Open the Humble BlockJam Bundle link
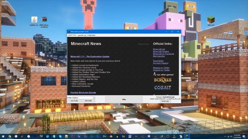 (x=83, y=93)
